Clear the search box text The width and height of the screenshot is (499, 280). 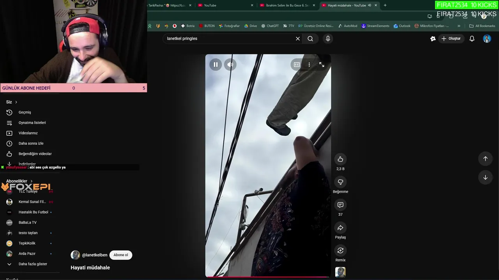pyautogui.click(x=298, y=38)
